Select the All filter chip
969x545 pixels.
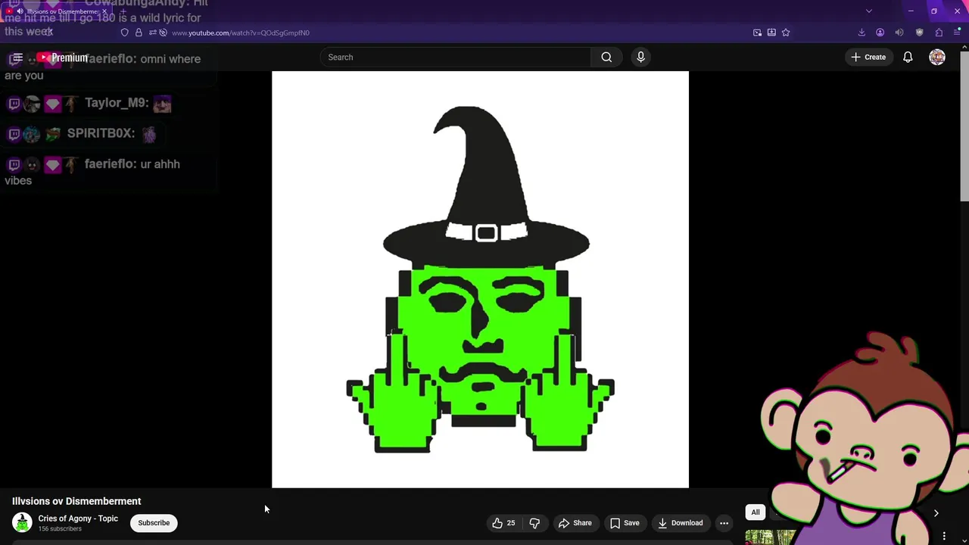[756, 512]
